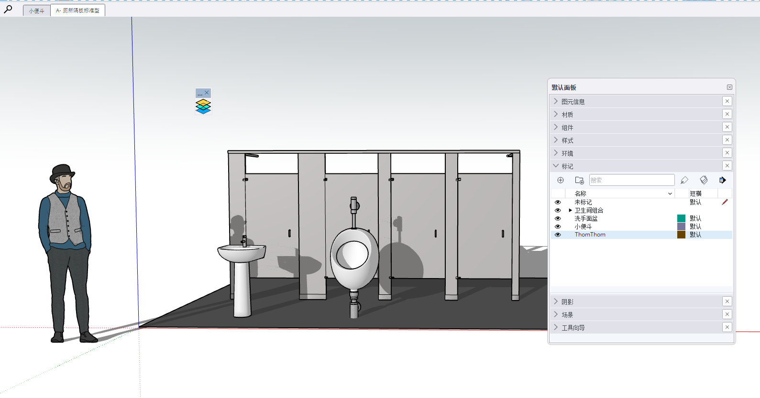Click the 名称 column header

pos(581,194)
